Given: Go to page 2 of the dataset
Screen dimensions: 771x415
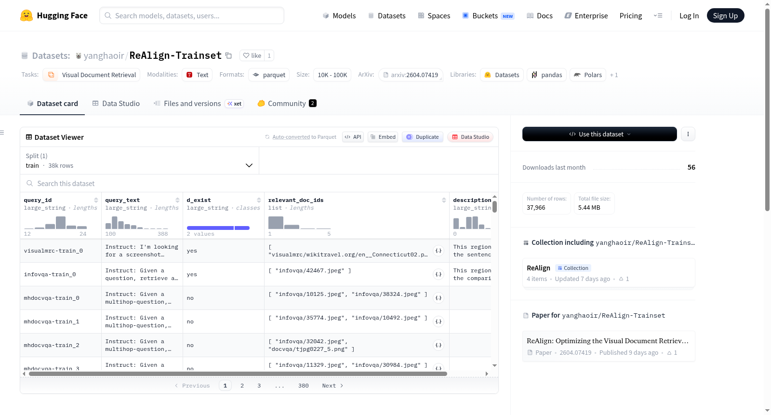Looking at the screenshot, I should click(242, 386).
